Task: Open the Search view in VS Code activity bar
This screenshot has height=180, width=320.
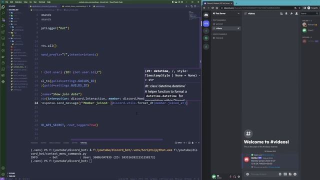Action: point(3,13)
